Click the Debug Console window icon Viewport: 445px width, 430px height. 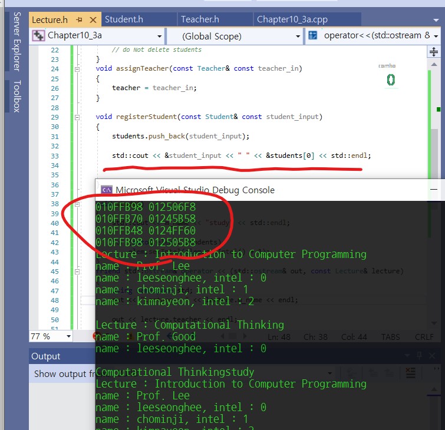click(x=107, y=190)
